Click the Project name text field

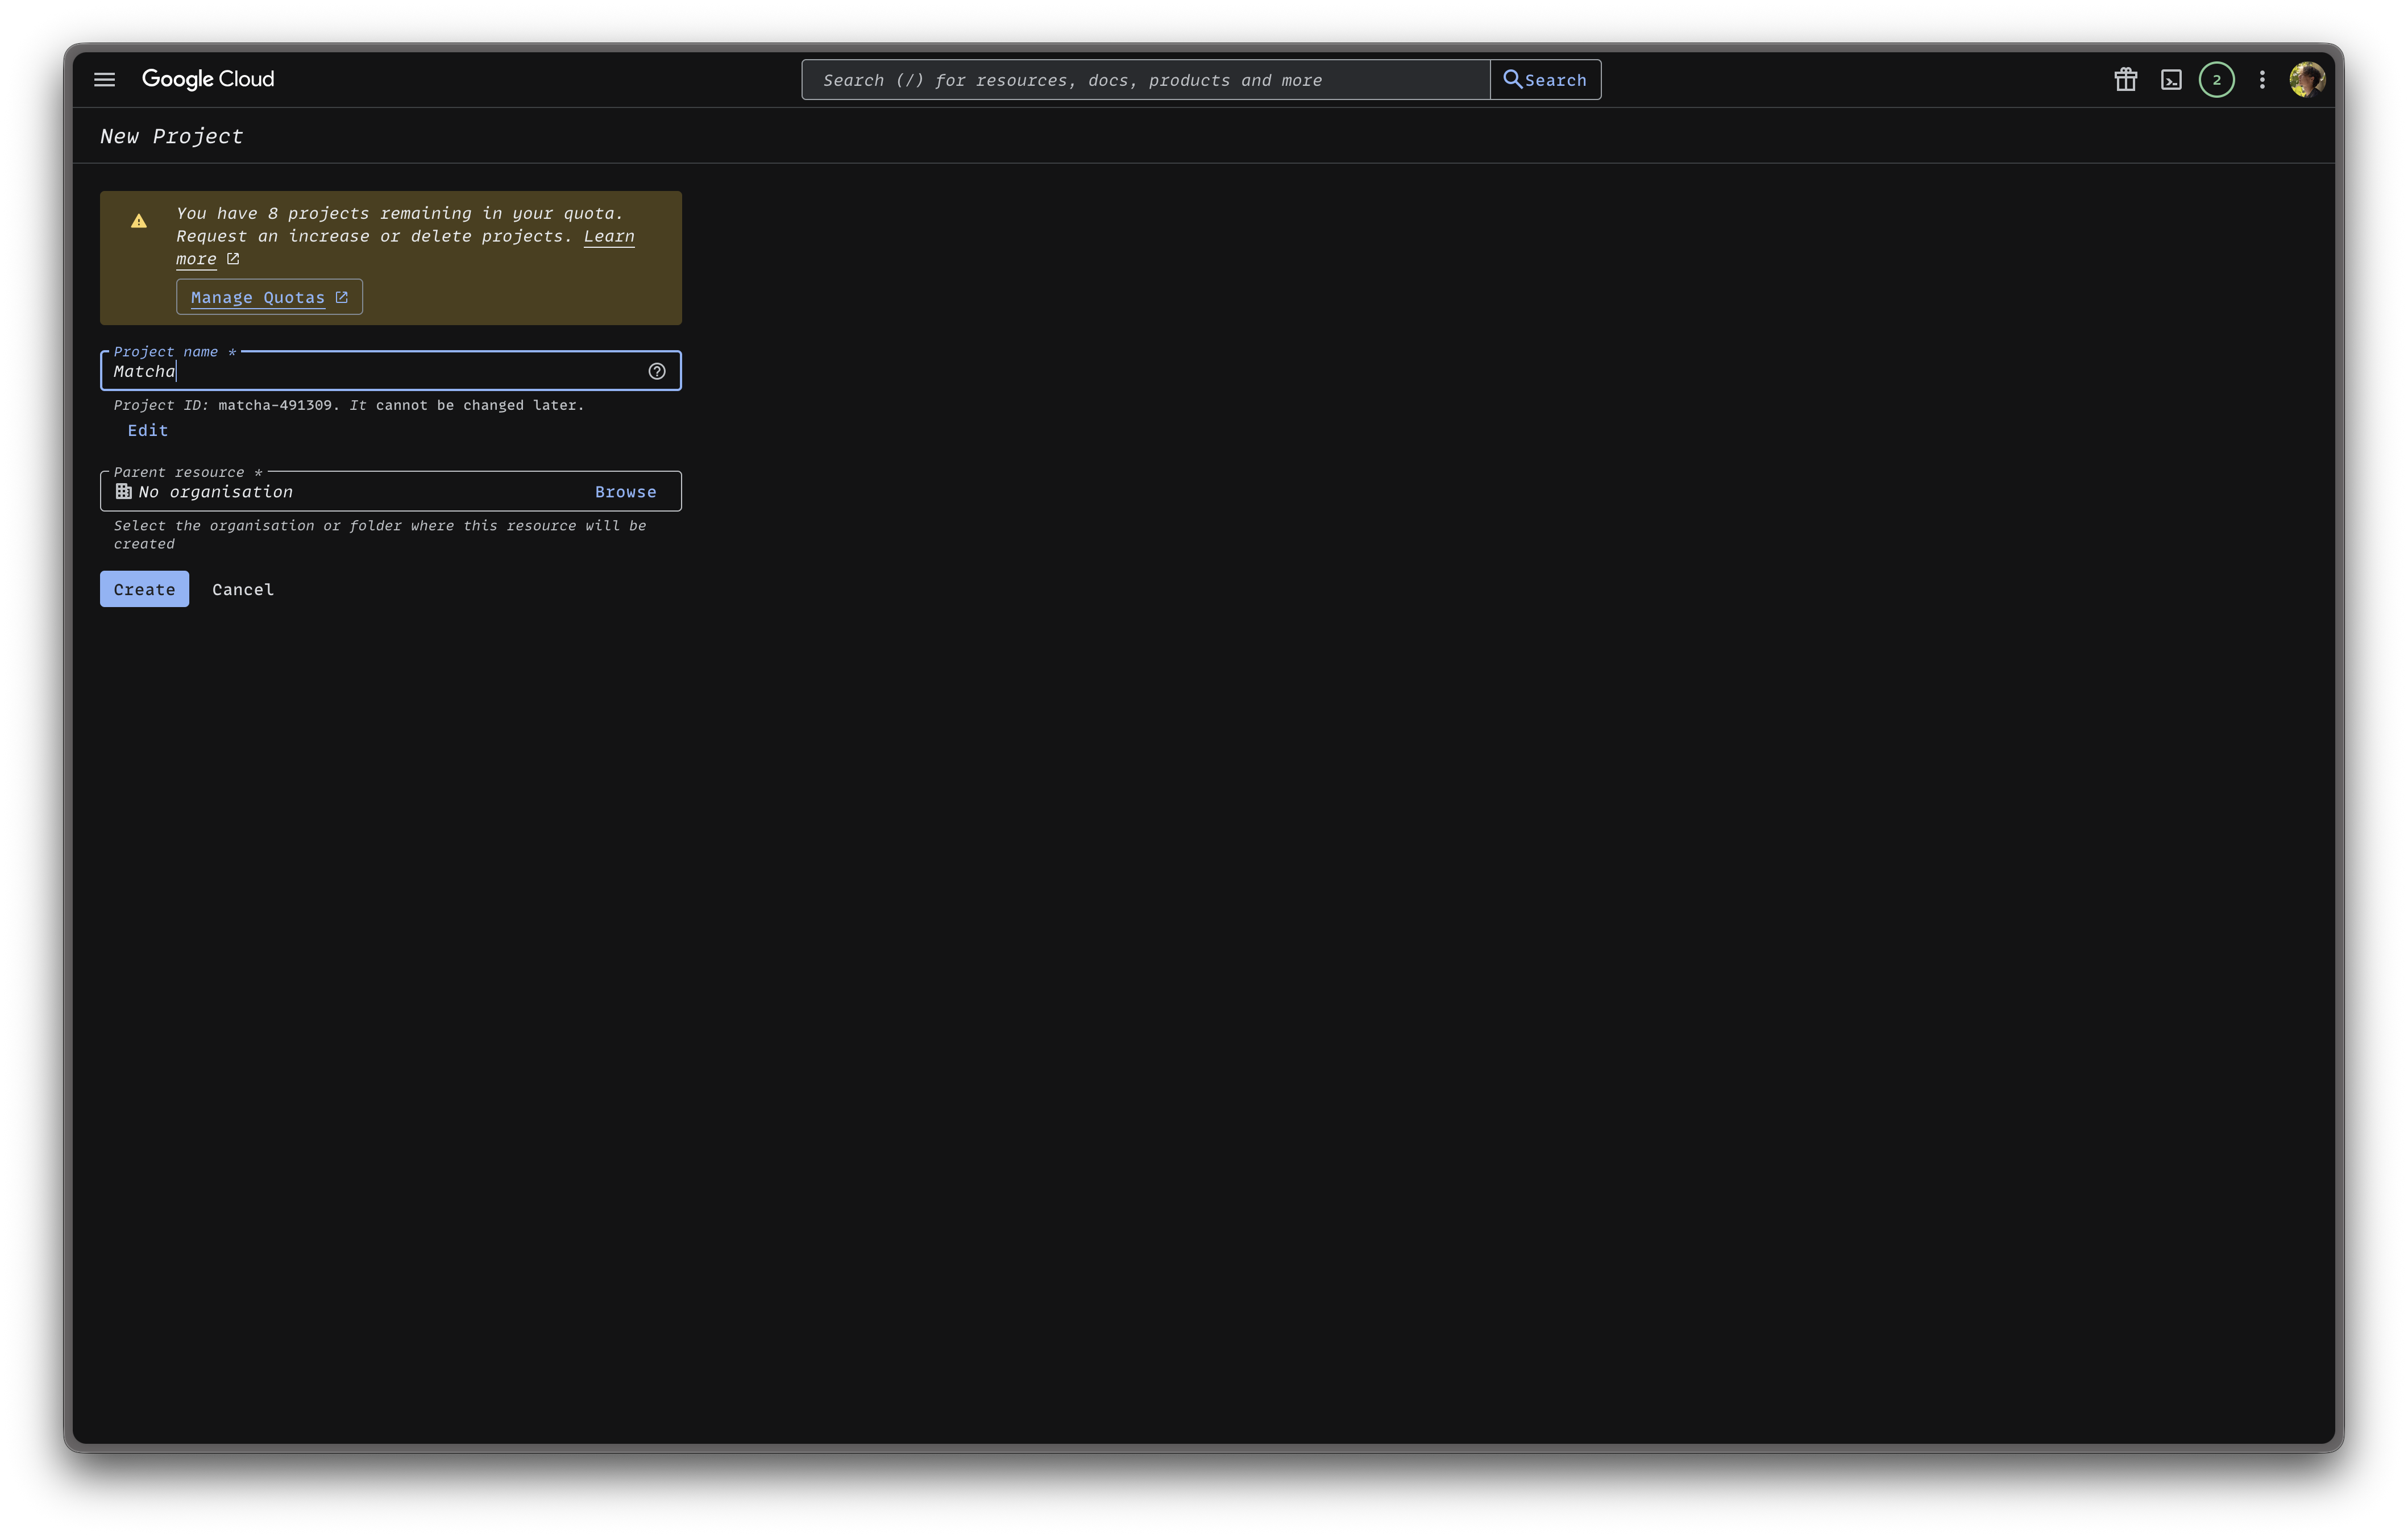point(380,371)
